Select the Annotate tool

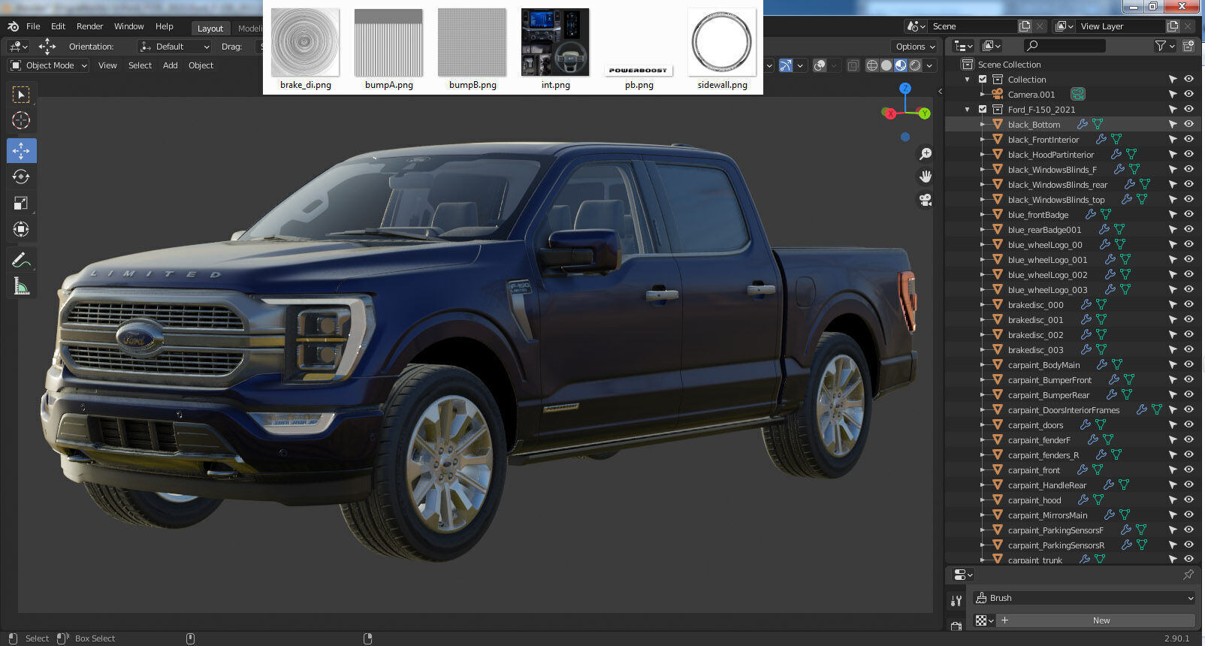point(21,261)
